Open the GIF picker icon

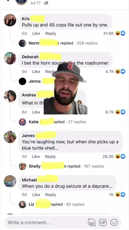click(103, 222)
